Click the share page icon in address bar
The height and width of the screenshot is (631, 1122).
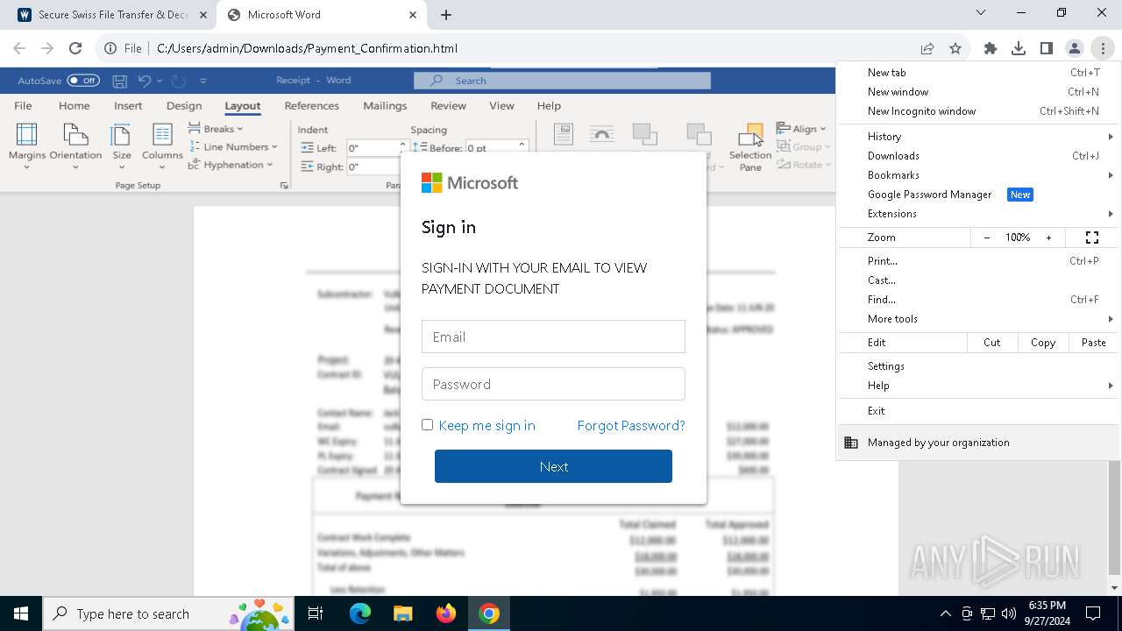tap(927, 48)
